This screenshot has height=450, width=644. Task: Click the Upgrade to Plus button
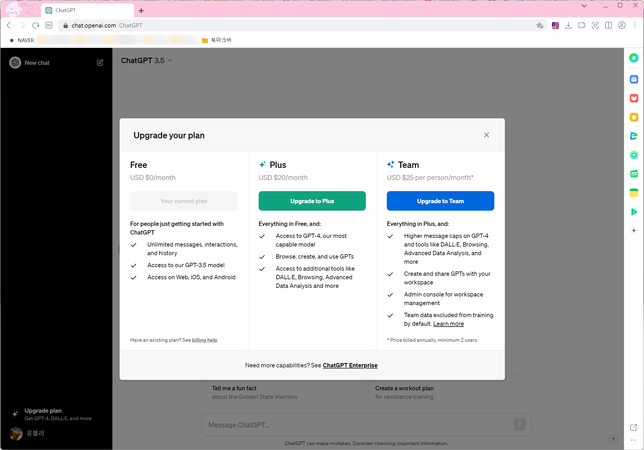click(312, 201)
